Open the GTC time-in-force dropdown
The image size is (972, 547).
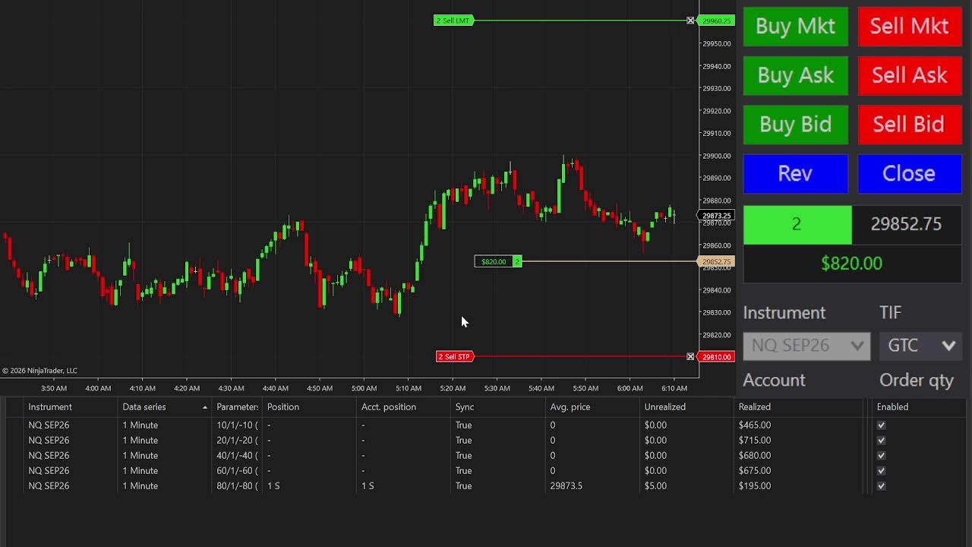tap(920, 346)
